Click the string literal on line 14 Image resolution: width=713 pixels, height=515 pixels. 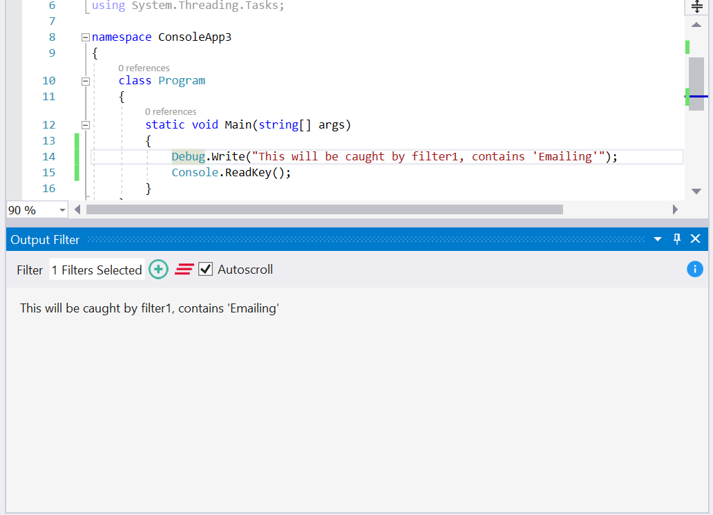coord(428,156)
